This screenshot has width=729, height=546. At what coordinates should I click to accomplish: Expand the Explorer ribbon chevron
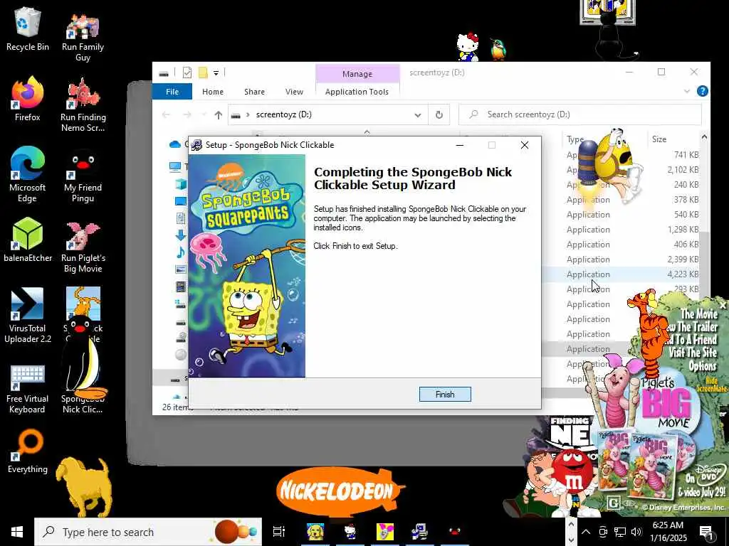click(x=687, y=92)
